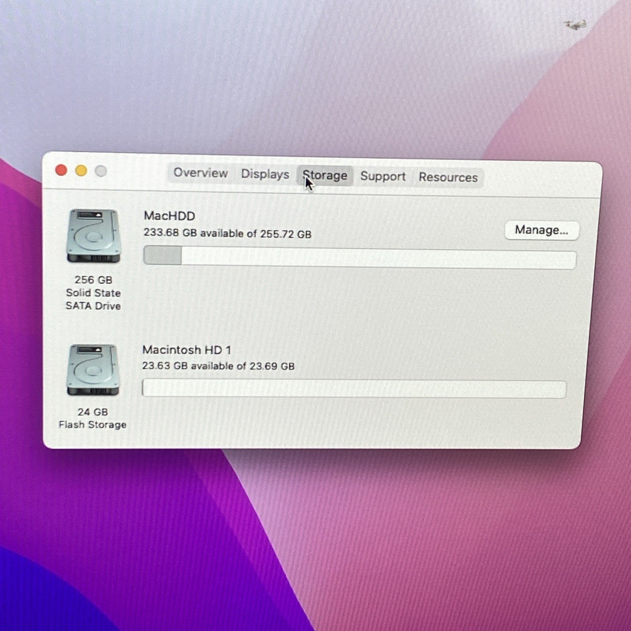The image size is (631, 631).
Task: Show the Resources tab
Action: (x=448, y=177)
